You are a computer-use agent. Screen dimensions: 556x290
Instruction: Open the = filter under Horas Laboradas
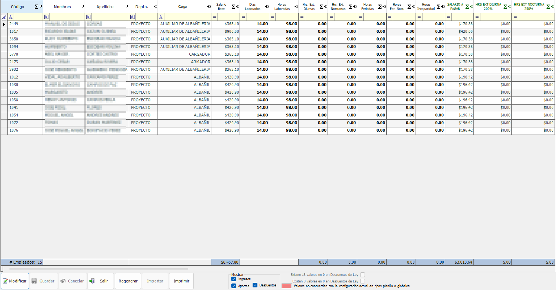pos(272,17)
